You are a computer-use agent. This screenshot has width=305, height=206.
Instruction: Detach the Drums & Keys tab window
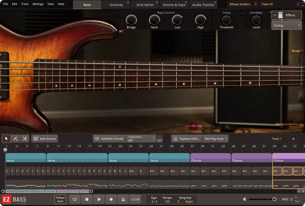pos(186,2)
